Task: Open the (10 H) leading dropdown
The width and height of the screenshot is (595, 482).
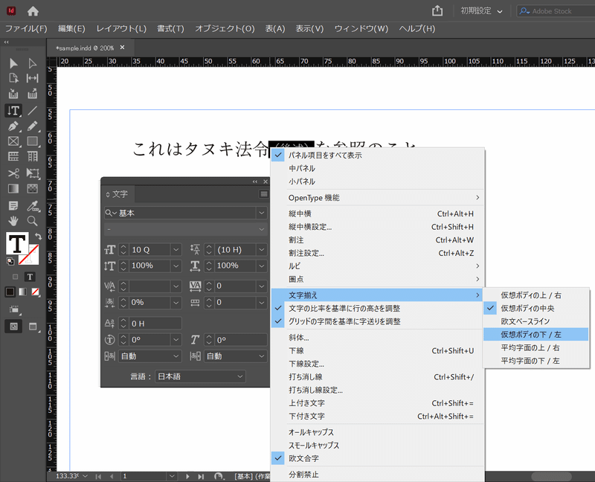Action: pyautogui.click(x=262, y=250)
